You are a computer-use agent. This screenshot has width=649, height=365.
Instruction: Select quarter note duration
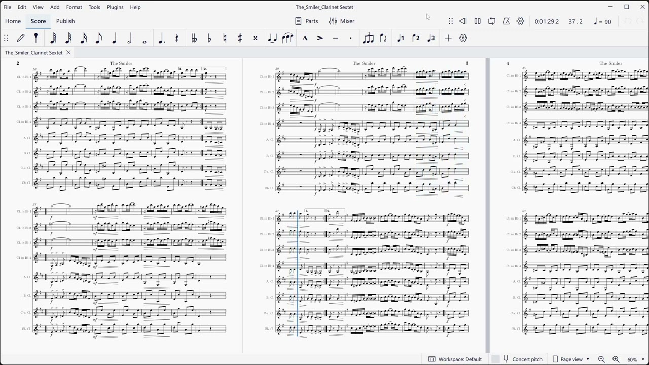[x=114, y=38]
